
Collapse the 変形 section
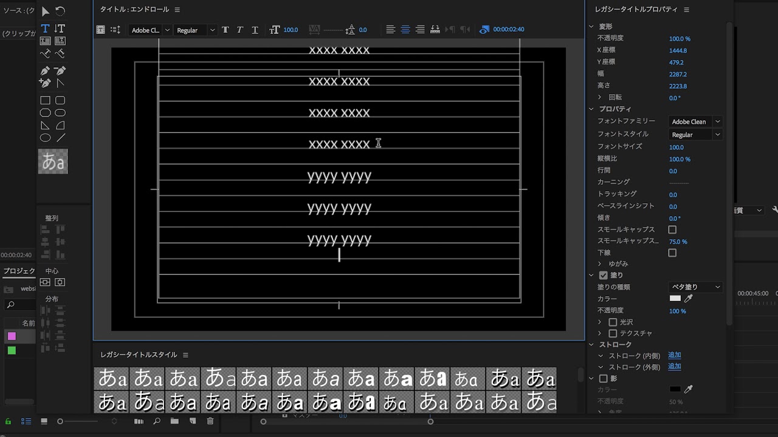[591, 27]
